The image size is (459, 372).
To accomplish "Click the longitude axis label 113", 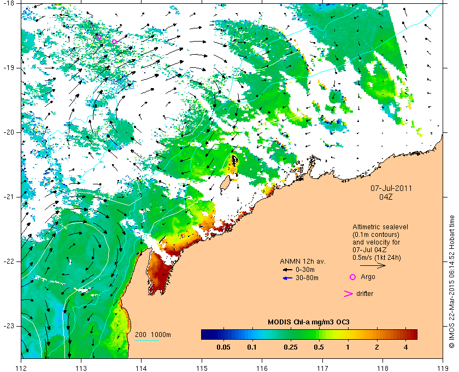I will point(81,368).
